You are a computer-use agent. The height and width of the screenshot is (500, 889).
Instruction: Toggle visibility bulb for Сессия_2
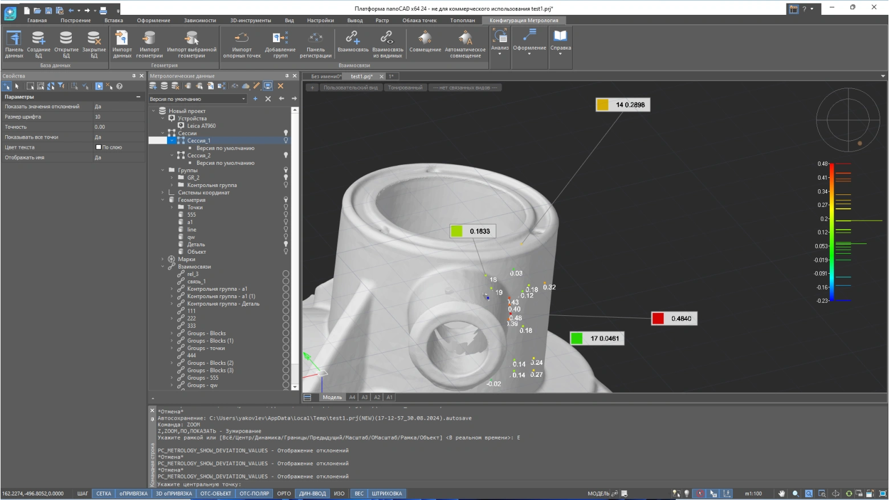pos(286,155)
